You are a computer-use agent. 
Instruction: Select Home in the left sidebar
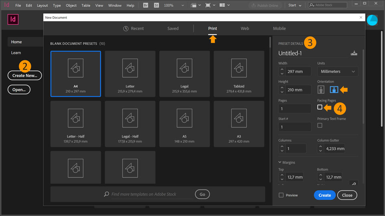25,42
